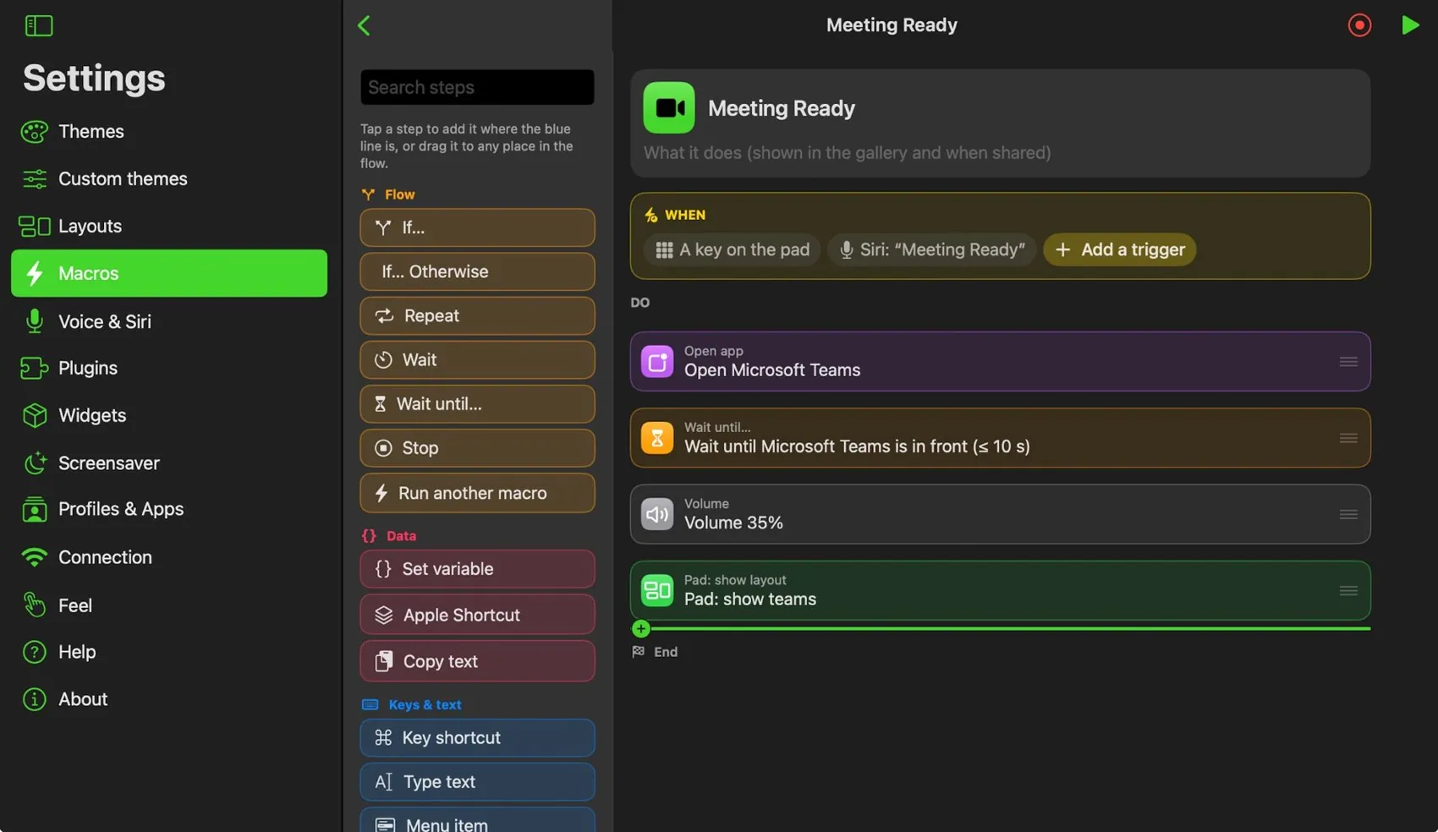Viewport: 1438px width, 832px height.
Task: Add the If... Otherwise step
Action: tap(477, 271)
